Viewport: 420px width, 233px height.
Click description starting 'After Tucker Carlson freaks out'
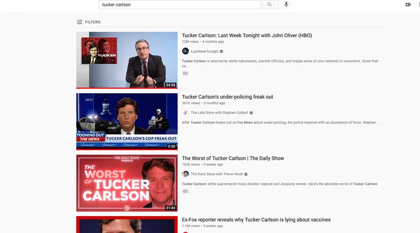pos(280,123)
